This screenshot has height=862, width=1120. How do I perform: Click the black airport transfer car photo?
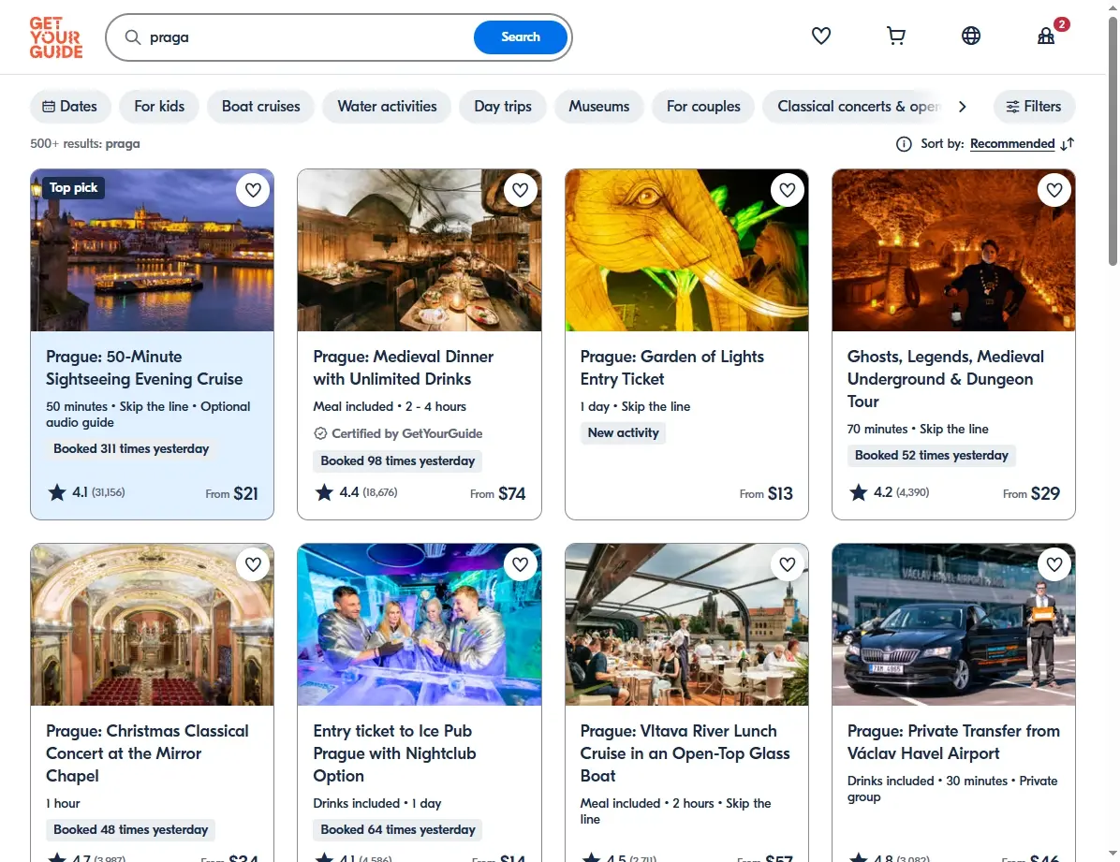click(x=953, y=625)
